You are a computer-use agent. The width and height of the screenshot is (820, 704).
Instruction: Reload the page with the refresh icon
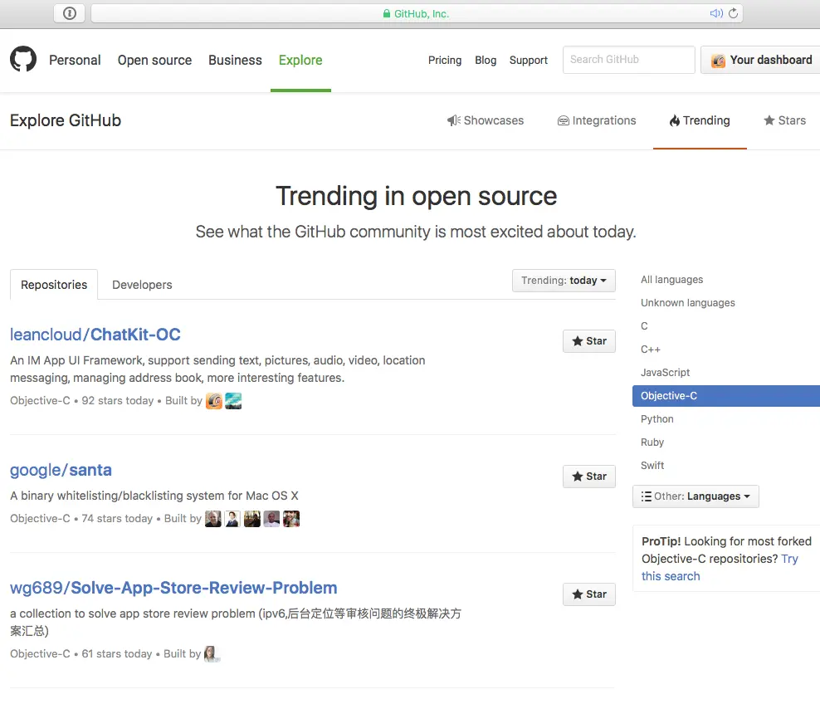pos(733,13)
